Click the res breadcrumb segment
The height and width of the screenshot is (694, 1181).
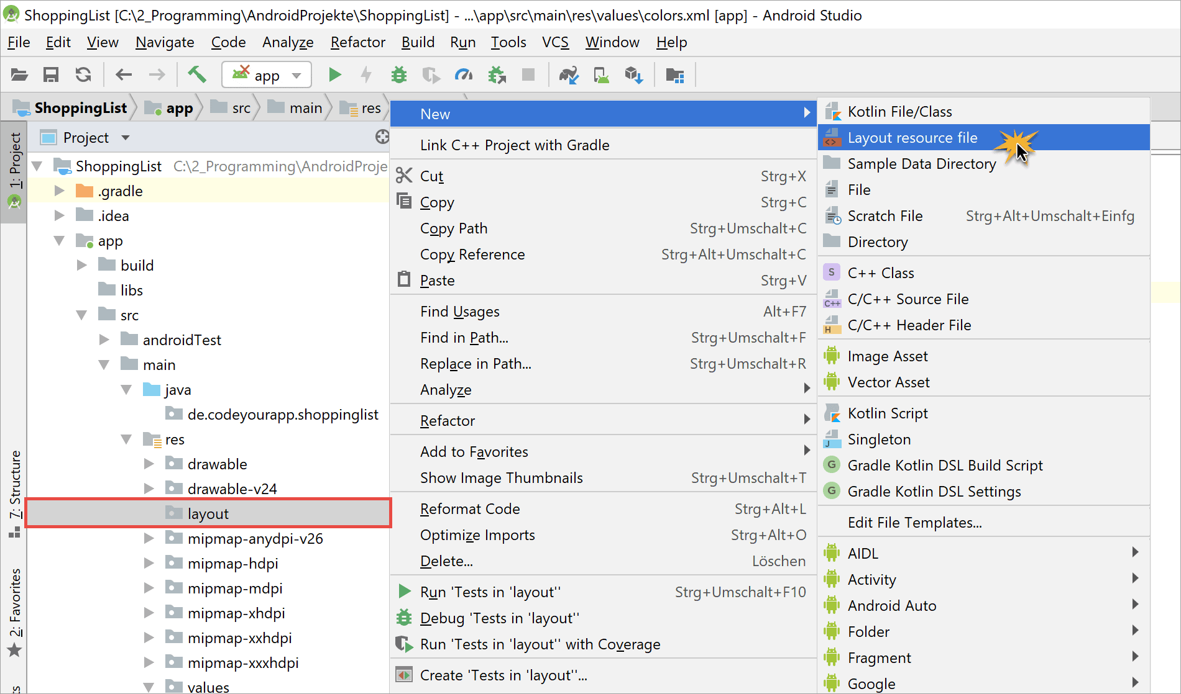click(x=361, y=108)
